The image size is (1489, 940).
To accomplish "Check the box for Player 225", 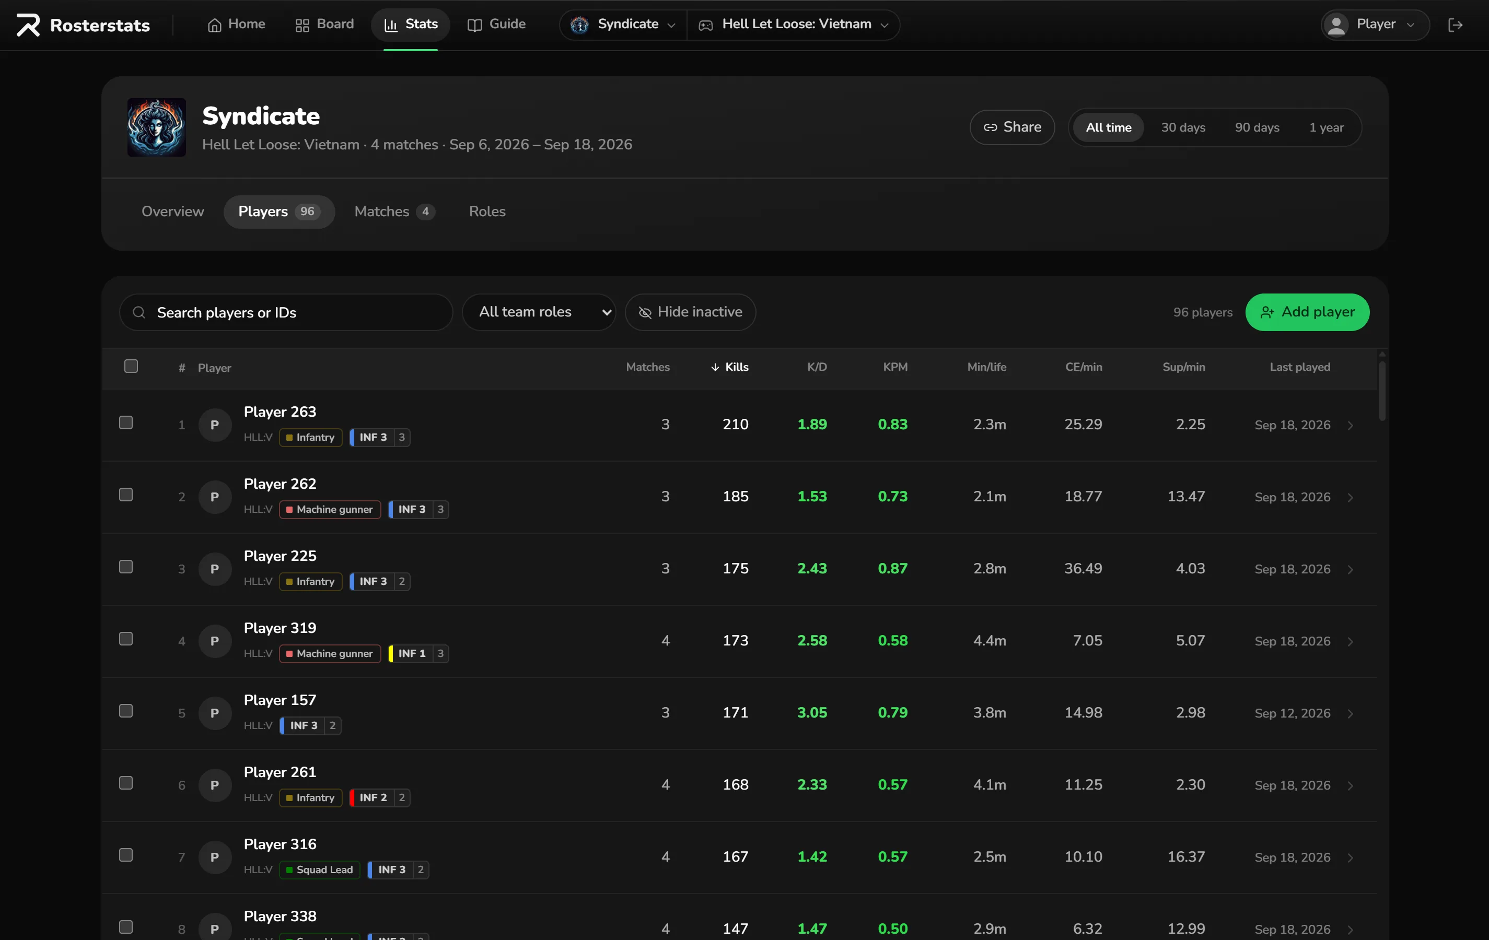I will point(126,567).
